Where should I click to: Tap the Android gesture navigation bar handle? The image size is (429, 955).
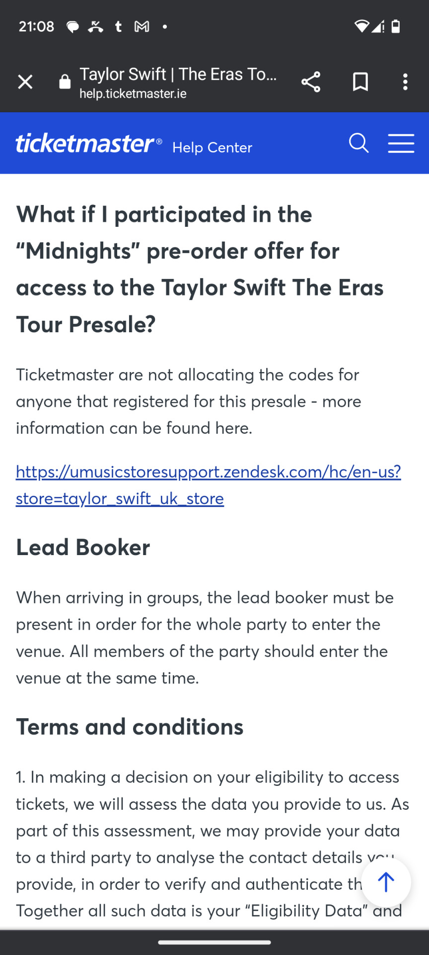[x=214, y=942]
